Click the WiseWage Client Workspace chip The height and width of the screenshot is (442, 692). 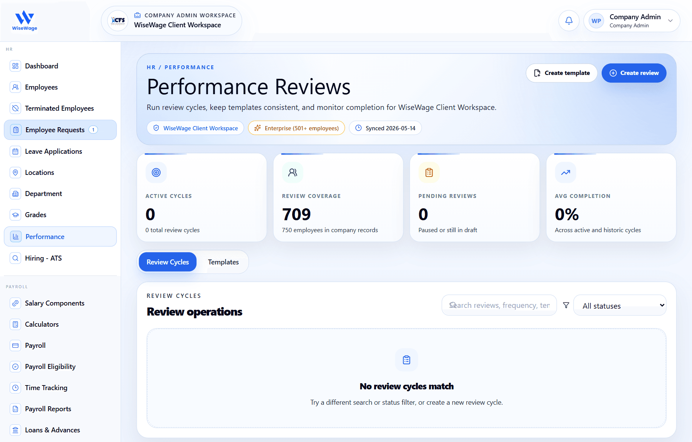click(195, 128)
